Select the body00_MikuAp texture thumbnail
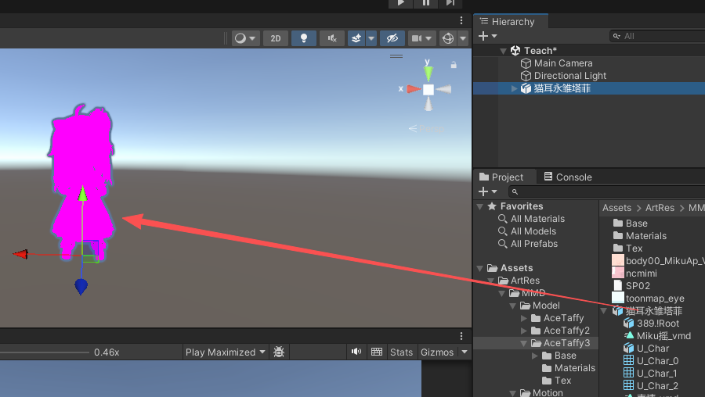The image size is (705, 397). tap(618, 261)
